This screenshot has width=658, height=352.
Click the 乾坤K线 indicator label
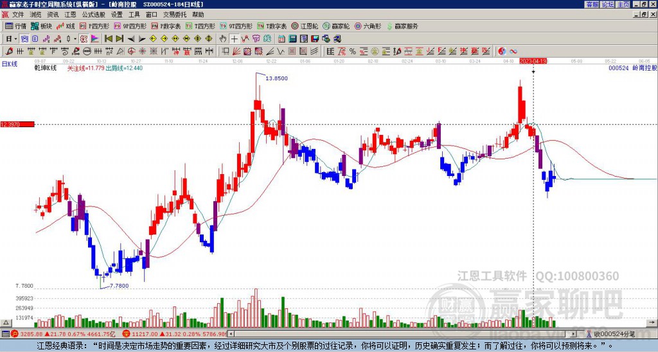pos(46,68)
